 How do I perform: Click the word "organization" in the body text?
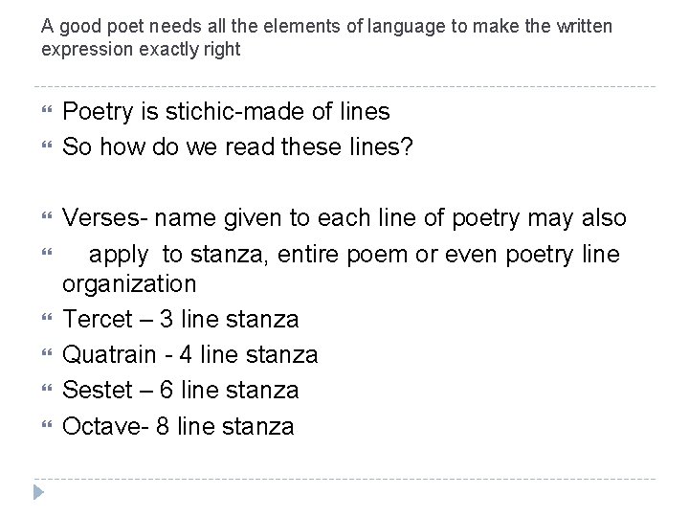[x=129, y=284]
